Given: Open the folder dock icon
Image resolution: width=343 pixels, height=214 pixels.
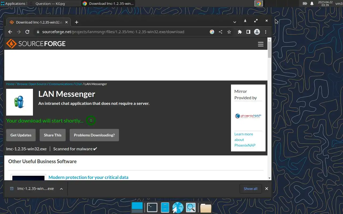Looking at the screenshot, I should point(206,208).
